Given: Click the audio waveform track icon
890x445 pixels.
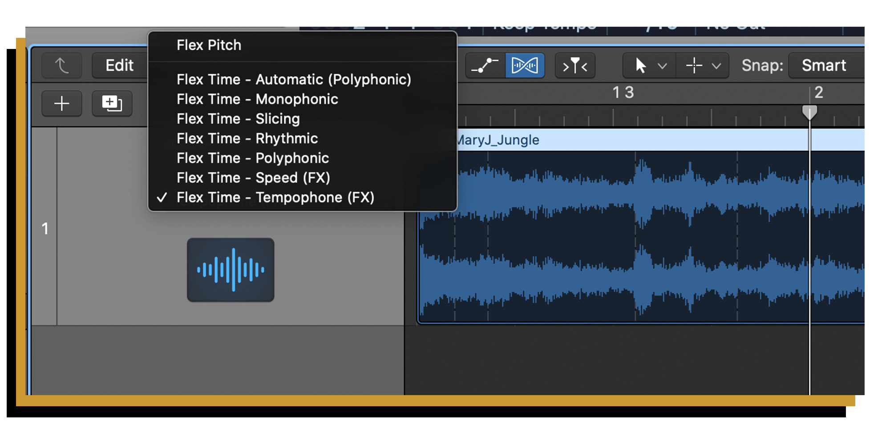Looking at the screenshot, I should coord(231,270).
